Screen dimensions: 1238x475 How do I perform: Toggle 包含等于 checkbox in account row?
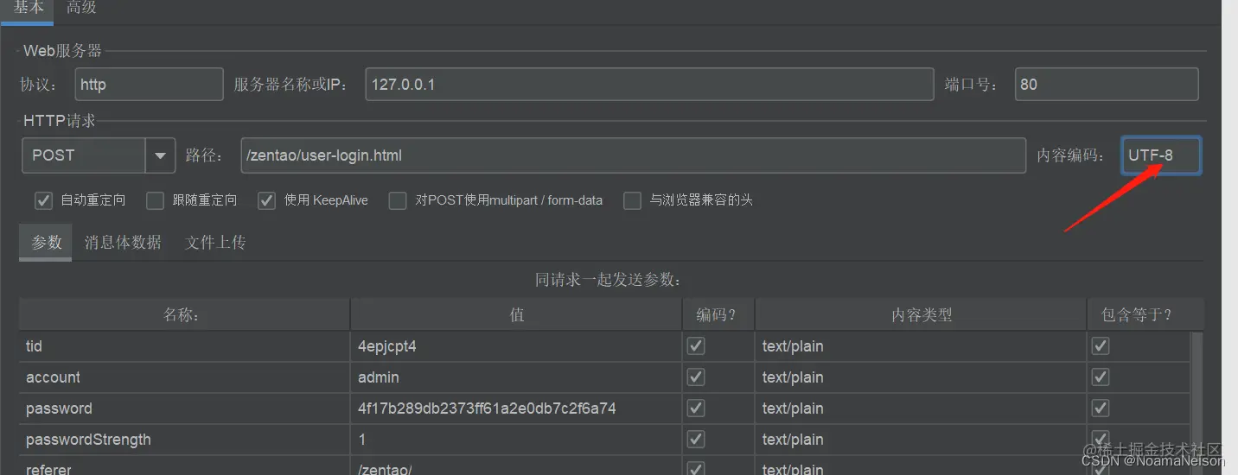coord(1101,377)
